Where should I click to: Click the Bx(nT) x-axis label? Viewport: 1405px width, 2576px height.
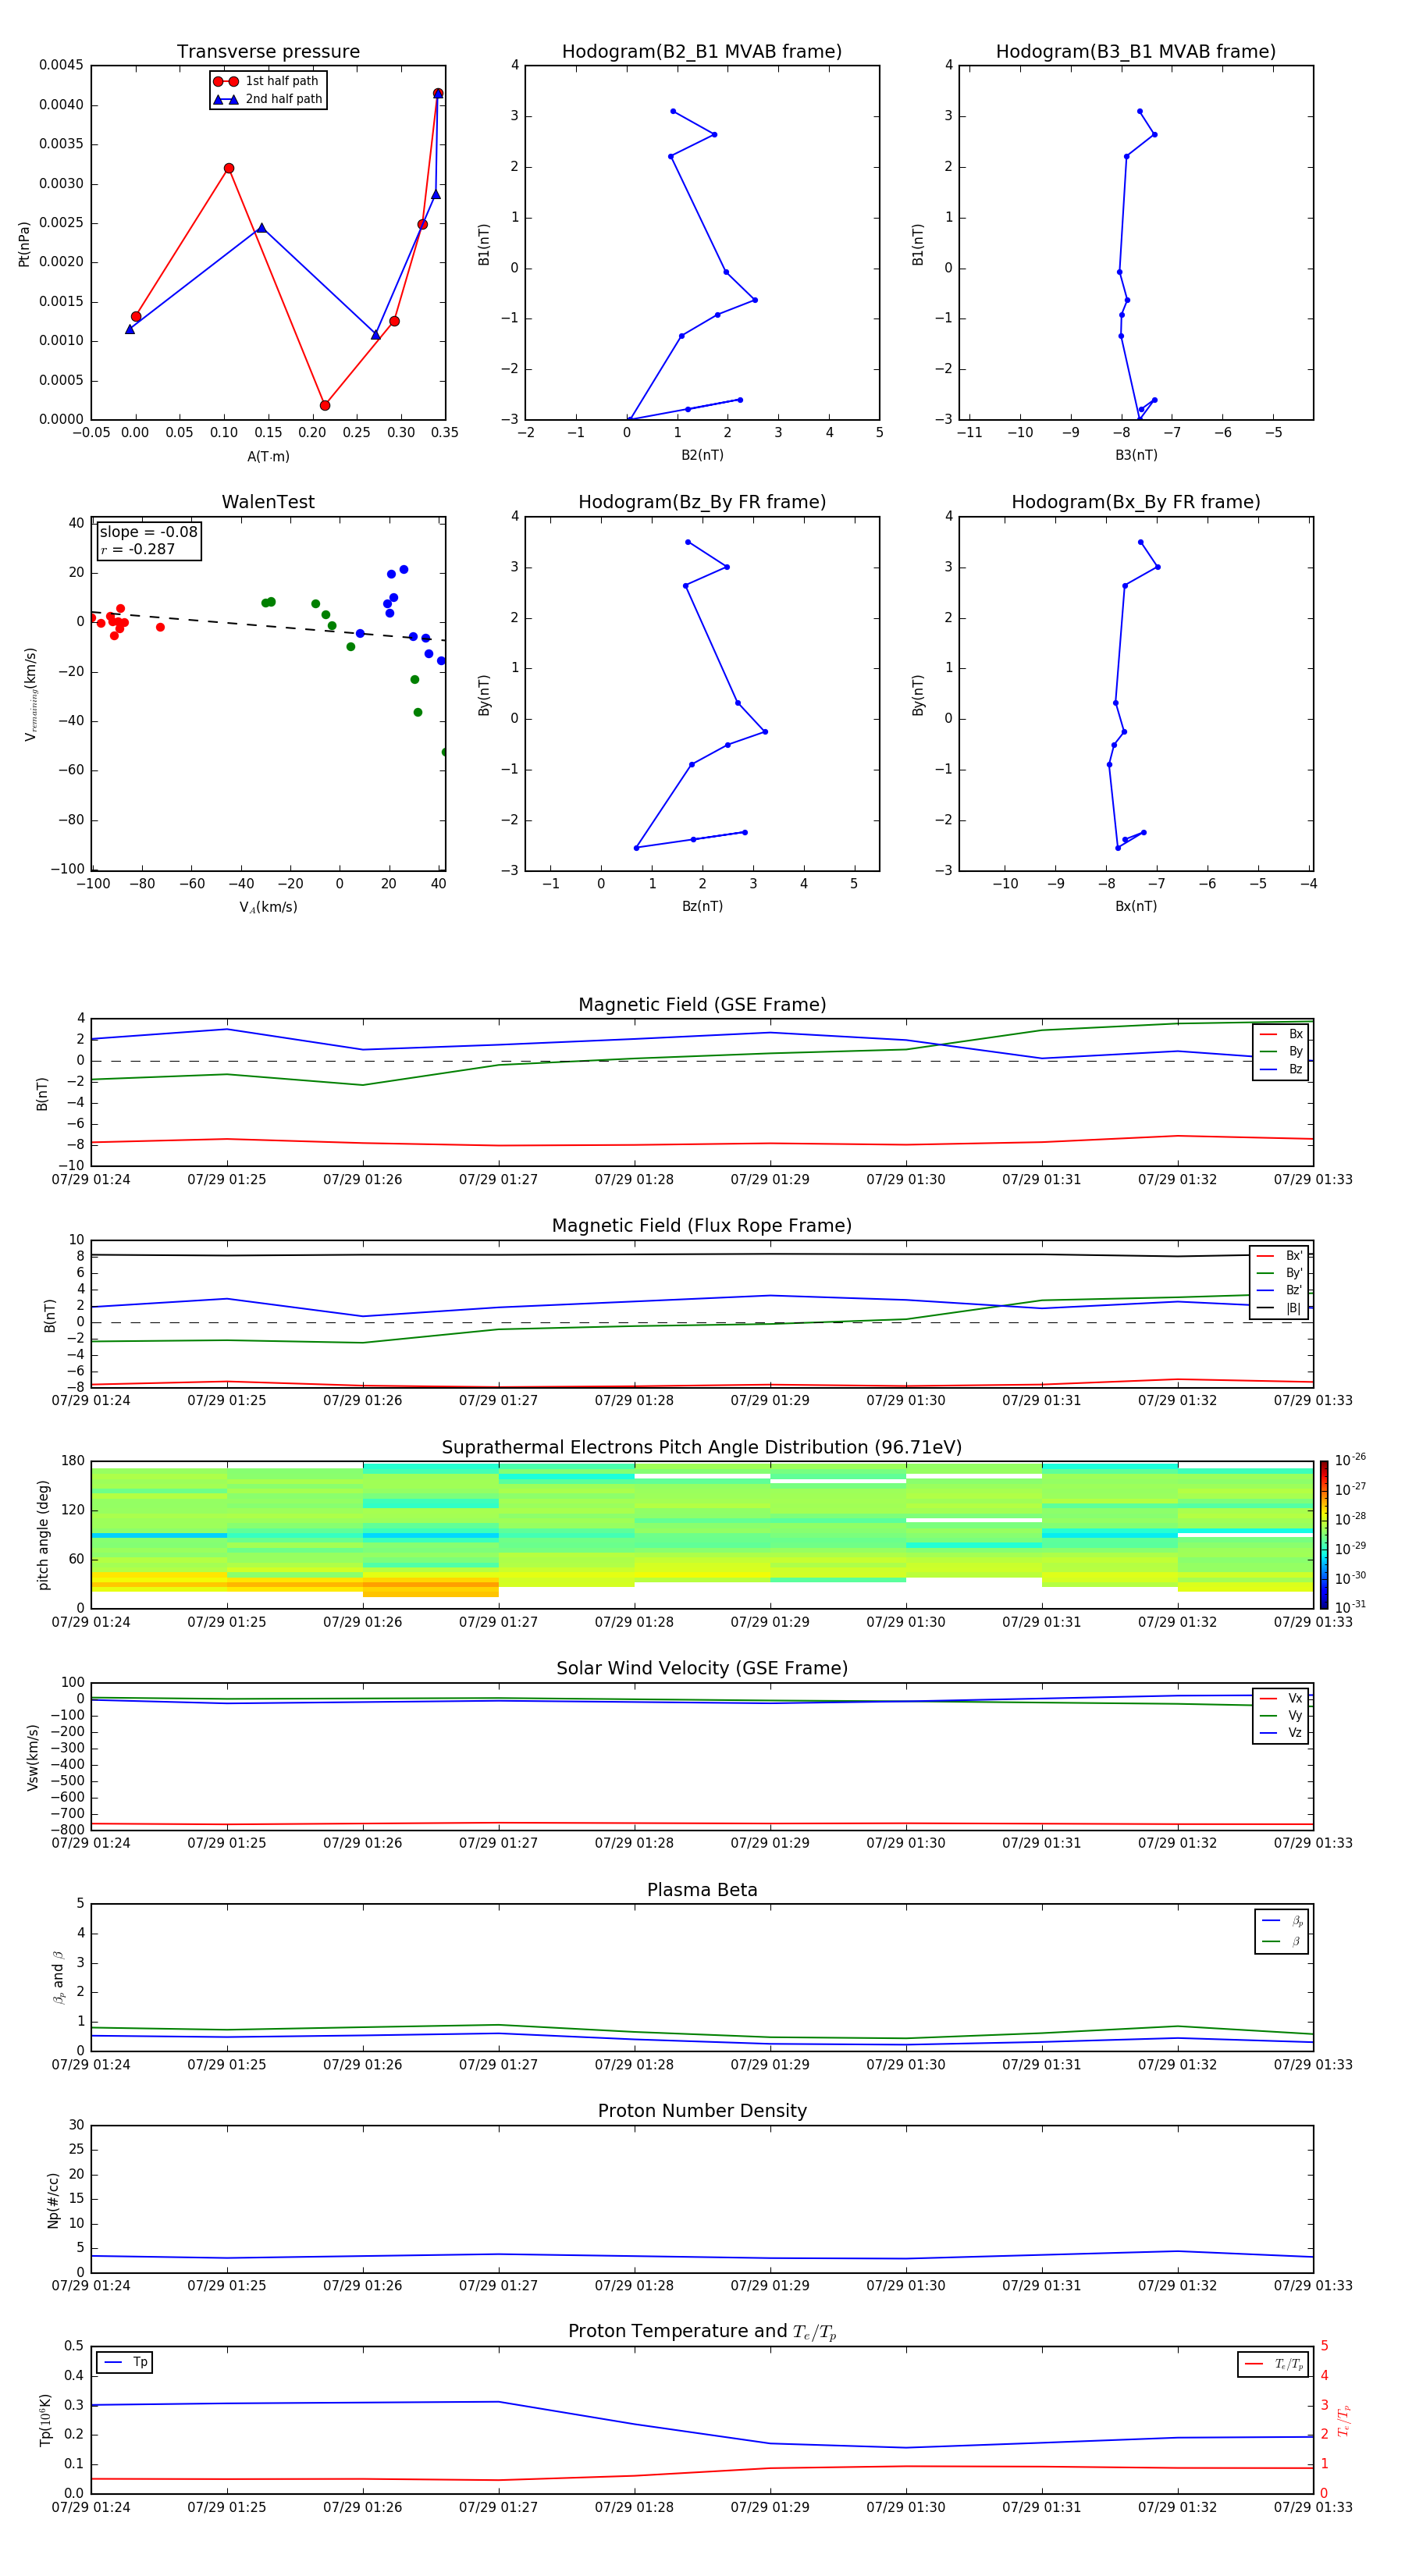(1136, 906)
